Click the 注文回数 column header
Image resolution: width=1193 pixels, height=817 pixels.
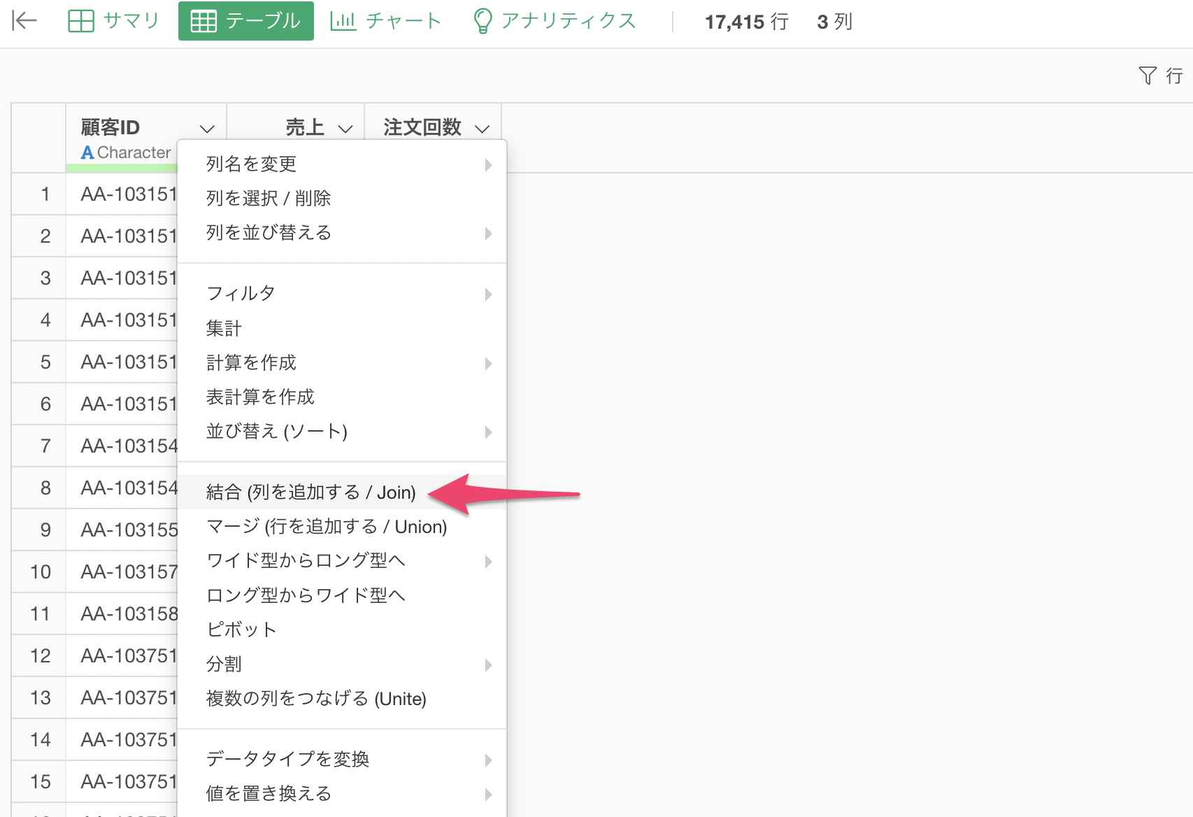click(x=422, y=128)
